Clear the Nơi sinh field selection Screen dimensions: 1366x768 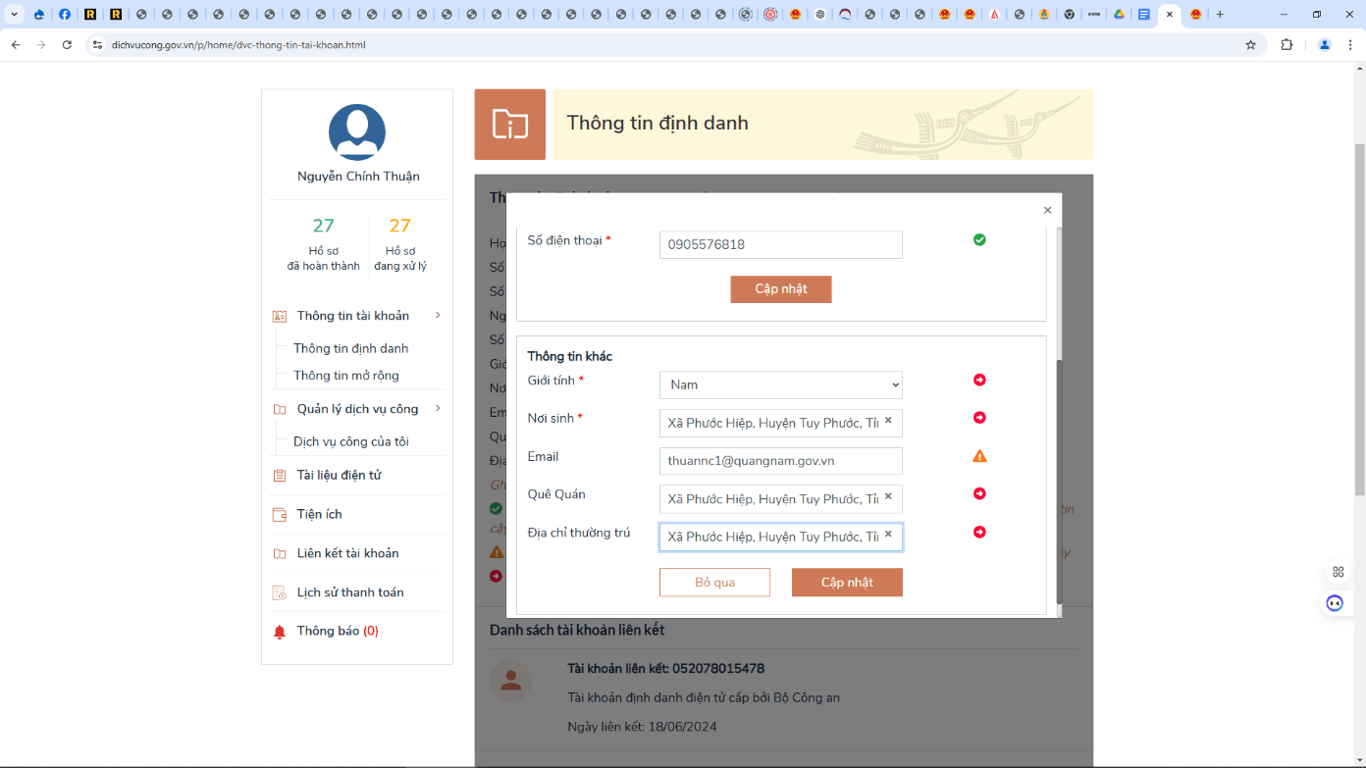coord(888,421)
